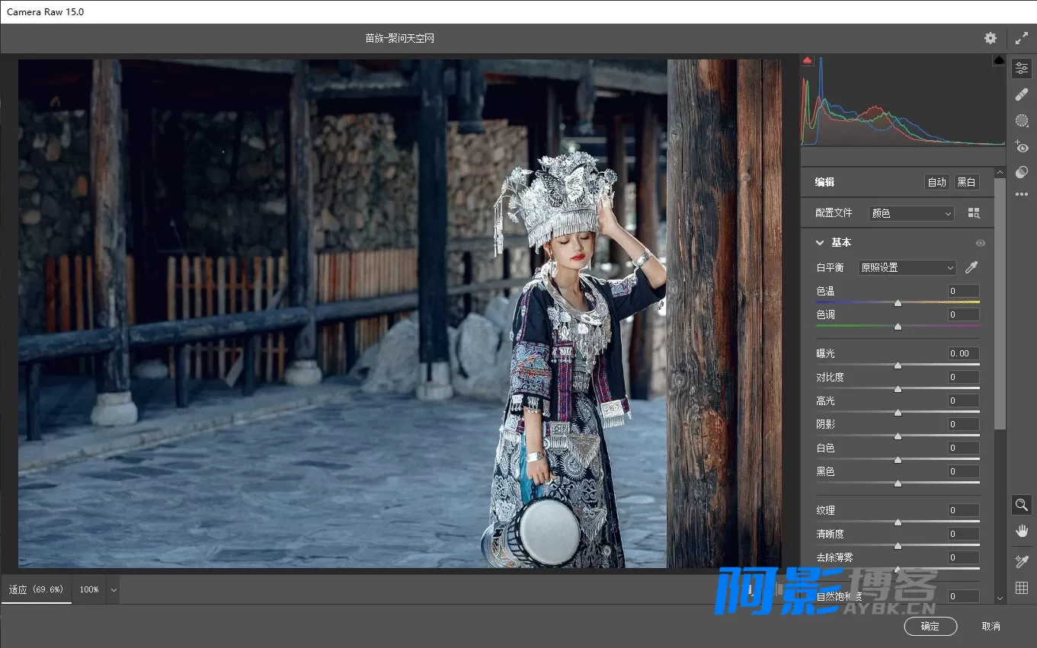Toggle the color sampler eyedropper tool
1037x648 pixels.
coord(1022,561)
